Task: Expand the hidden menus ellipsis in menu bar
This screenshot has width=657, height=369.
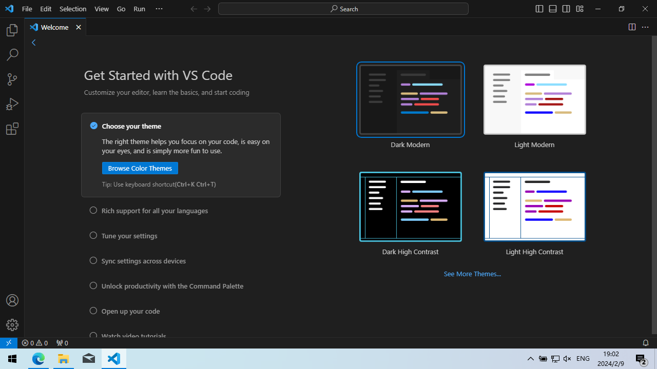Action: tap(159, 9)
